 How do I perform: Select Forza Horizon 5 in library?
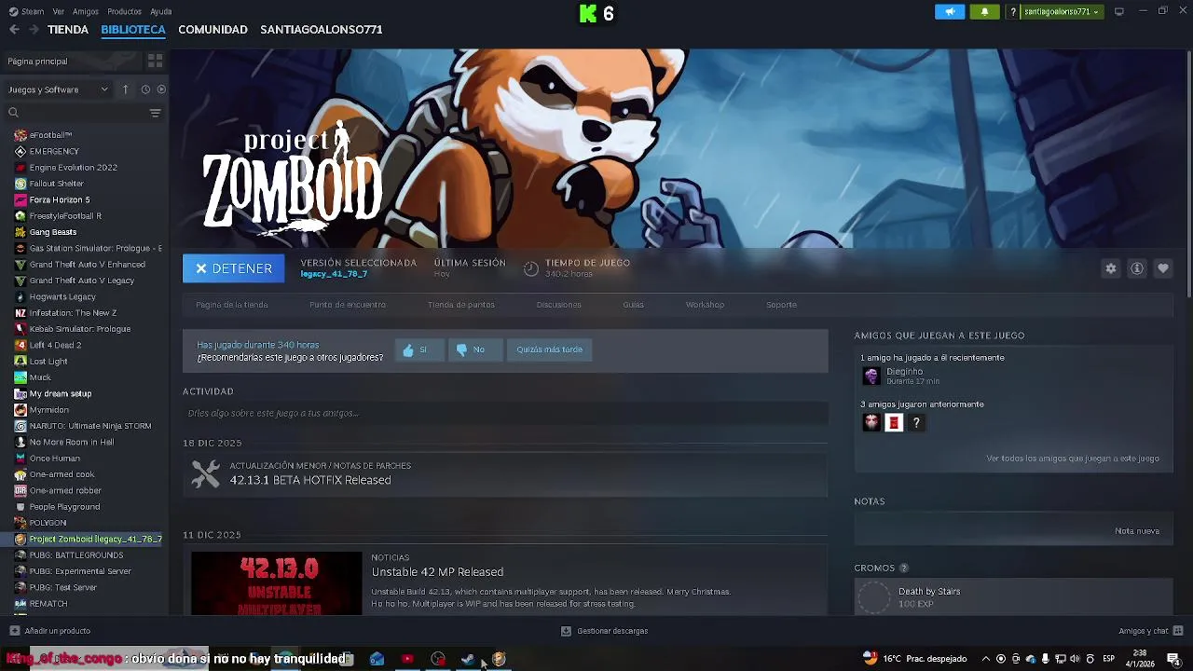pyautogui.click(x=60, y=199)
